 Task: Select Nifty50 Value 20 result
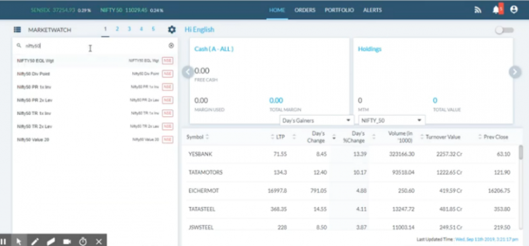(x=95, y=140)
